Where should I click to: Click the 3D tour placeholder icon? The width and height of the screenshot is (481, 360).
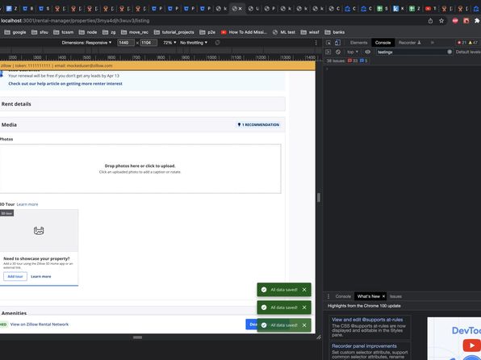coord(39,231)
